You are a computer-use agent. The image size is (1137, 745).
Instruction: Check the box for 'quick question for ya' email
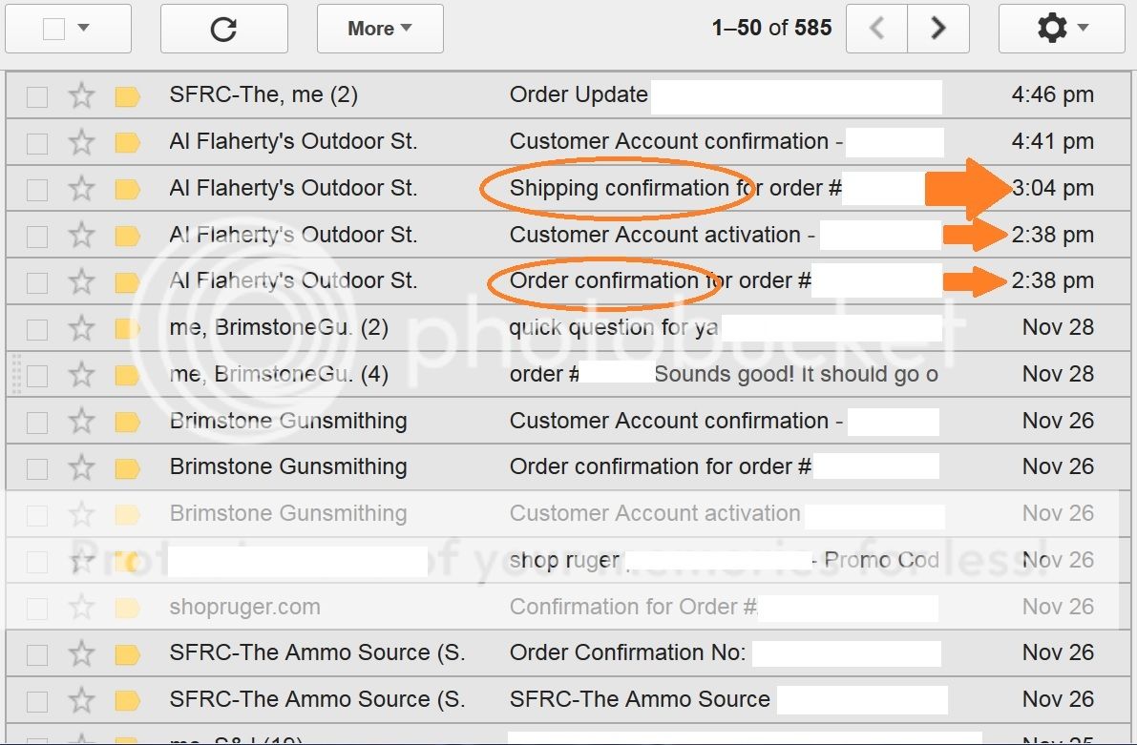[37, 328]
